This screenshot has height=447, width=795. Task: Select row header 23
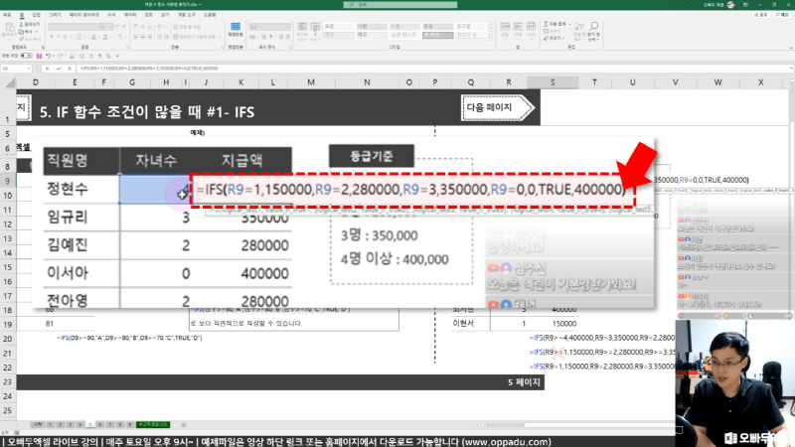(x=8, y=381)
